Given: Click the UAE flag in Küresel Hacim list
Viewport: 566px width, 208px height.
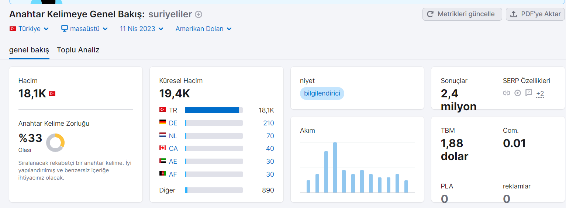Looking at the screenshot, I should (162, 161).
